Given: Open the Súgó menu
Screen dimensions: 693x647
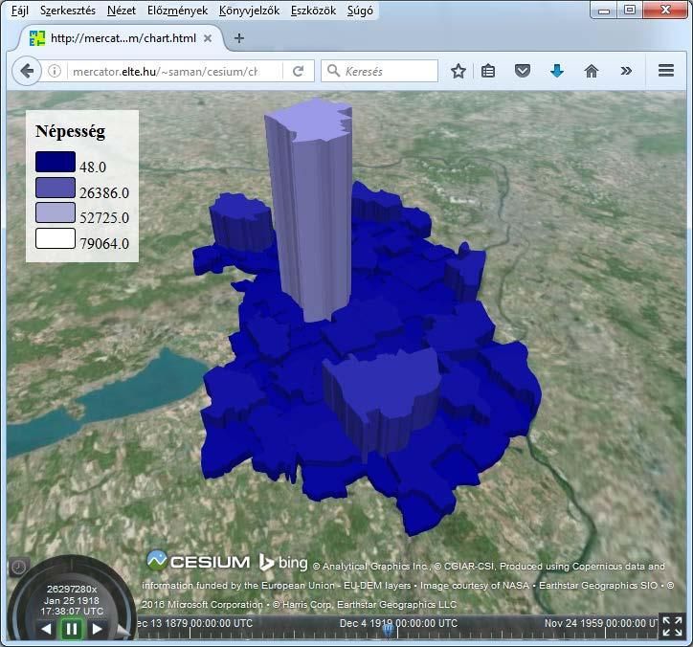Looking at the screenshot, I should click(360, 11).
